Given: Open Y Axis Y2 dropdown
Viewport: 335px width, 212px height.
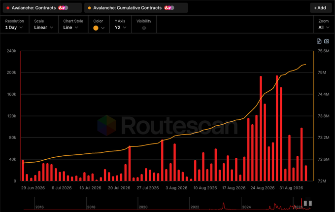Looking at the screenshot, I should [121, 28].
